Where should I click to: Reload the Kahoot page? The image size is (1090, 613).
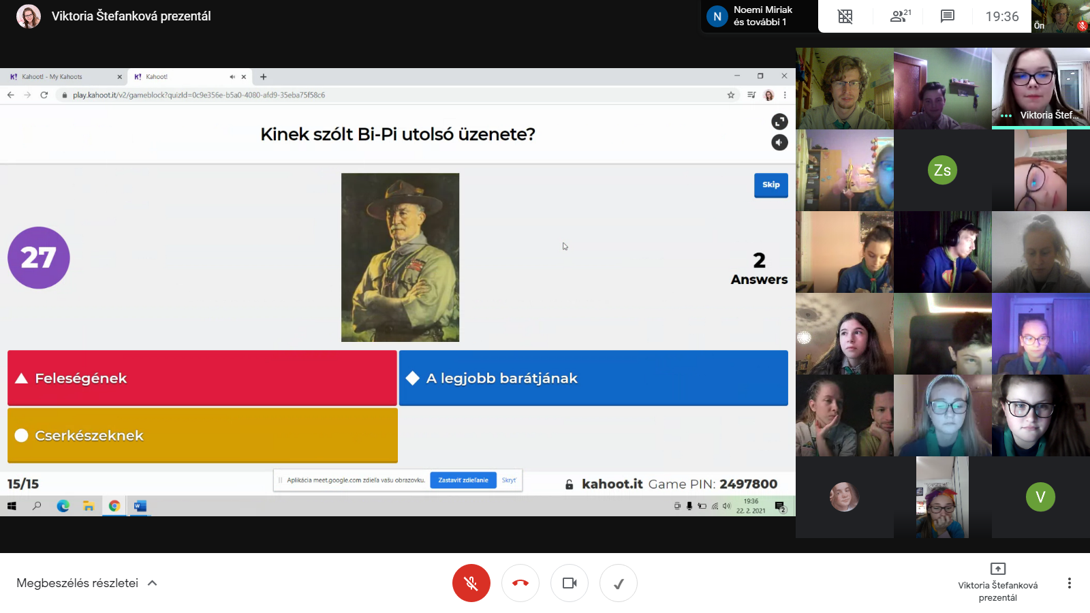[x=44, y=95]
